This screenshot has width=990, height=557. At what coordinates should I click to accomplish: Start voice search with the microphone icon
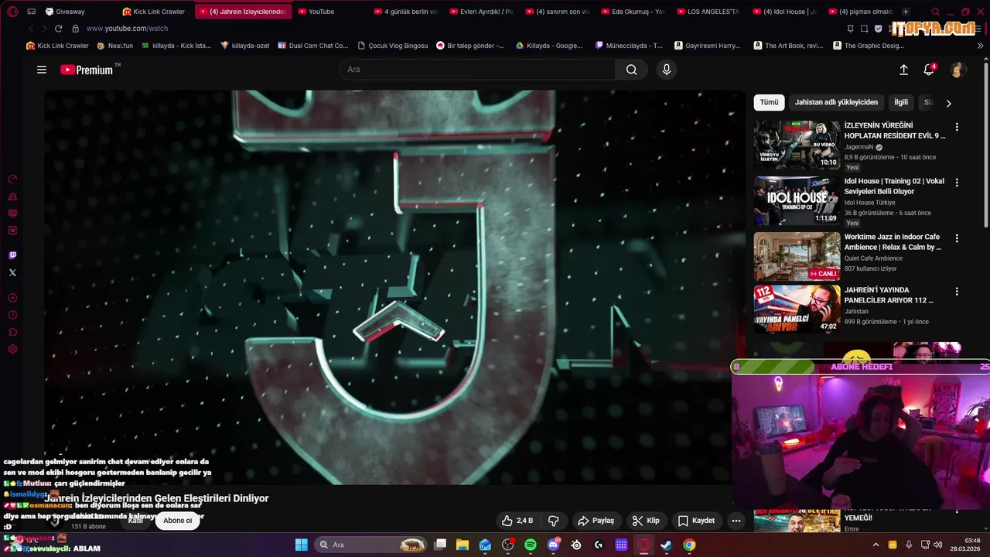(667, 70)
